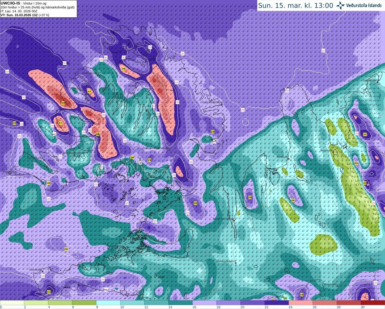Screen dimensions: 385x309
Task: Select the 22–24 m/s dark indigo legend swatch
Action: pyautogui.click(x=277, y=303)
